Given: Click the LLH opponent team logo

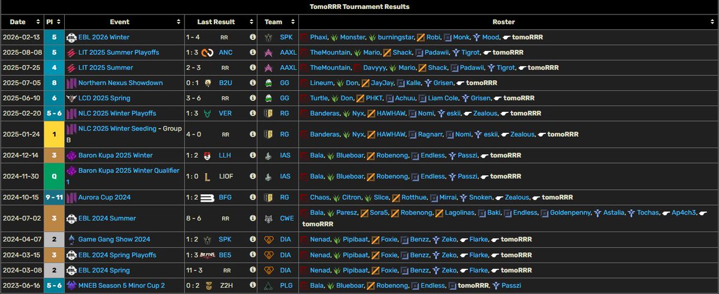Looking at the screenshot, I should [207, 155].
